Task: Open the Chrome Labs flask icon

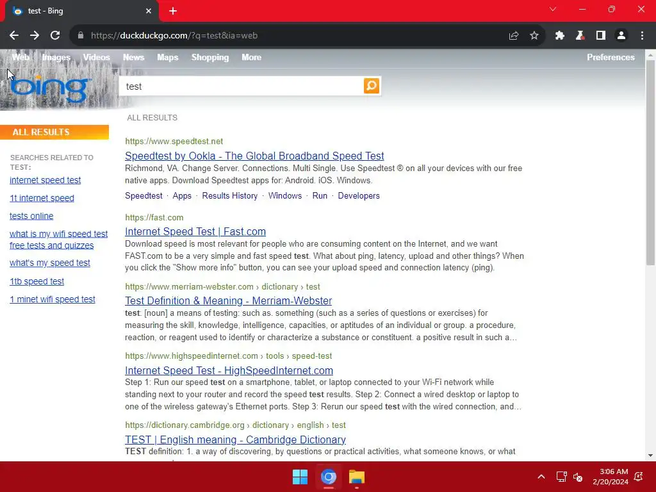Action: coord(580,36)
